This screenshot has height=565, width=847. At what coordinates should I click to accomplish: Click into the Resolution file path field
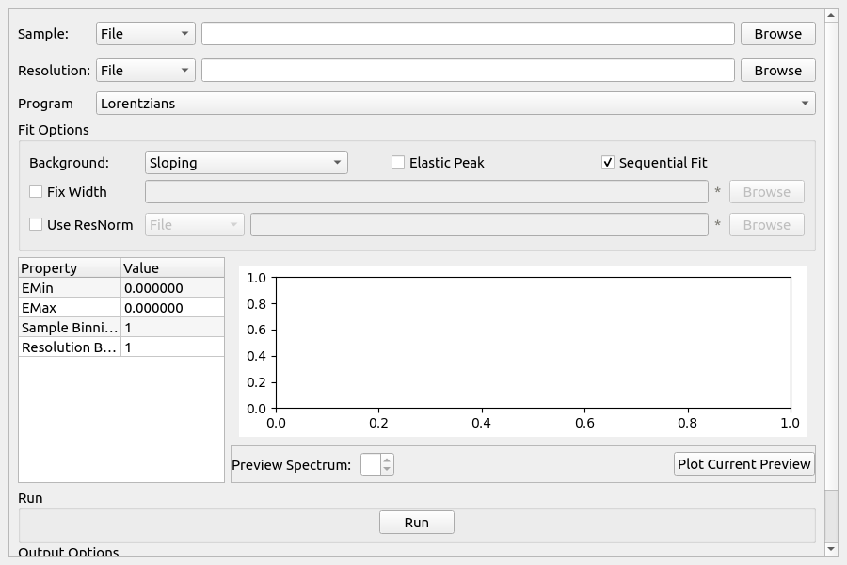468,71
